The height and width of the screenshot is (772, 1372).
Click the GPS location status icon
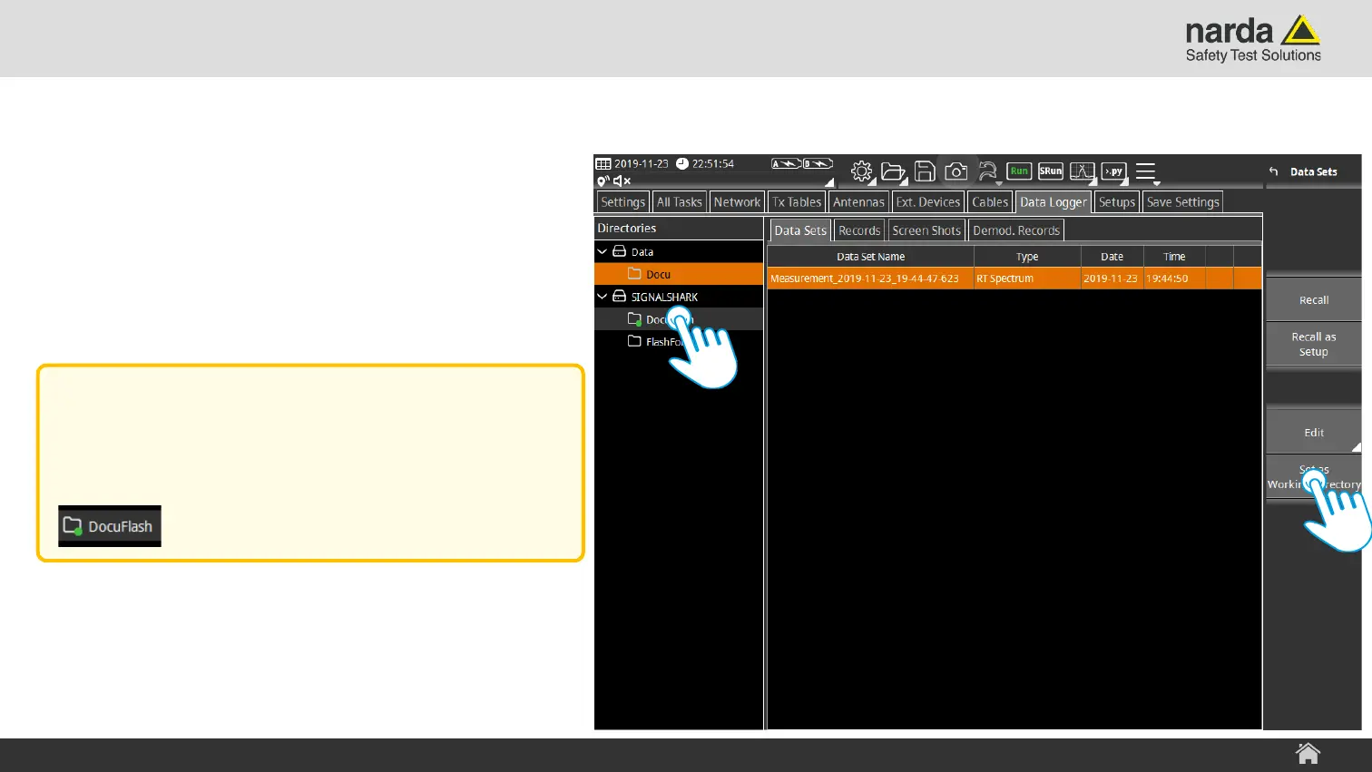point(603,181)
